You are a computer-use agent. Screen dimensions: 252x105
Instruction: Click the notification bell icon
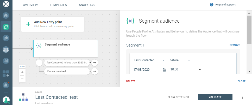click(x=6, y=85)
